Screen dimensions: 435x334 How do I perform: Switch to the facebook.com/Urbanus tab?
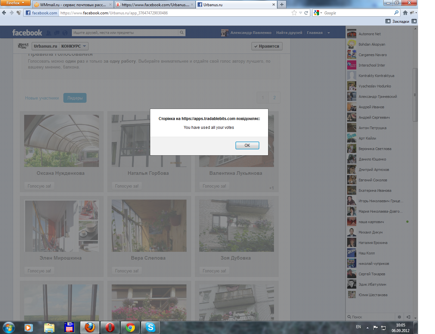click(154, 5)
